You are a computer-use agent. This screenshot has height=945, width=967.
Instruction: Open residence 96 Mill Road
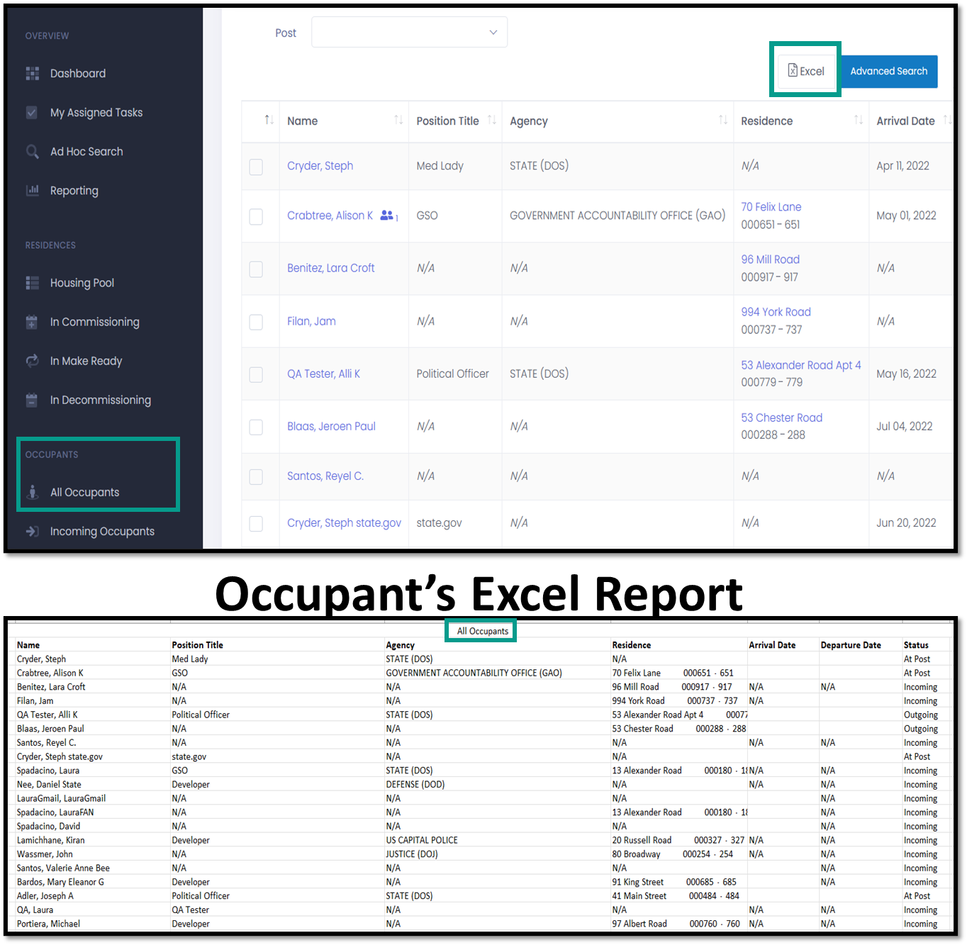pos(770,259)
